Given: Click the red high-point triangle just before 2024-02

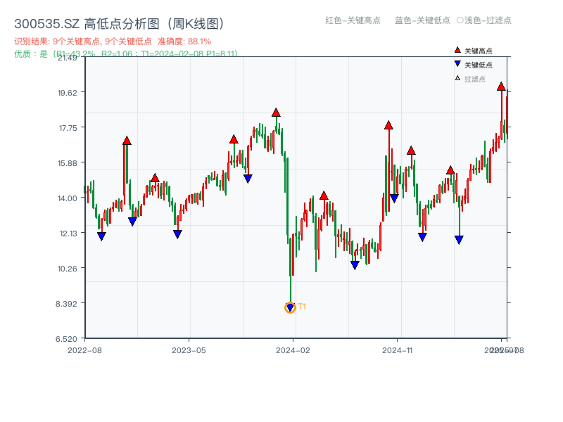Looking at the screenshot, I should (x=276, y=113).
